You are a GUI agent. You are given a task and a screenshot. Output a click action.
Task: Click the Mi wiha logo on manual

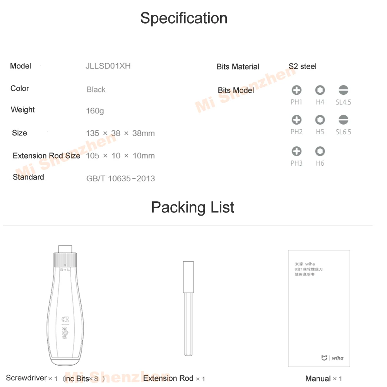[x=332, y=358]
